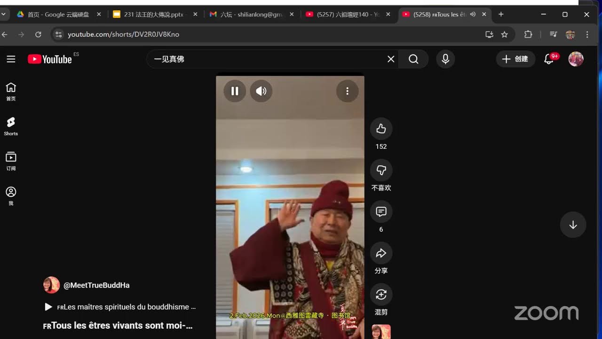Go to the YouTube home logo

[50, 59]
